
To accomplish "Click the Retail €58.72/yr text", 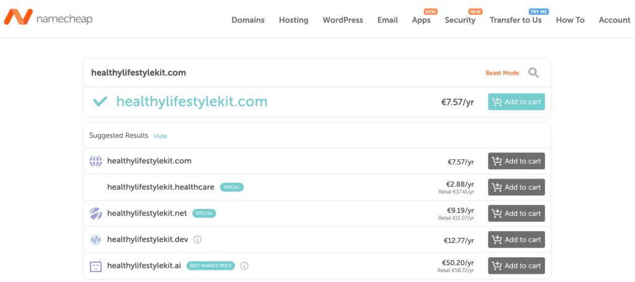I will coord(456,270).
